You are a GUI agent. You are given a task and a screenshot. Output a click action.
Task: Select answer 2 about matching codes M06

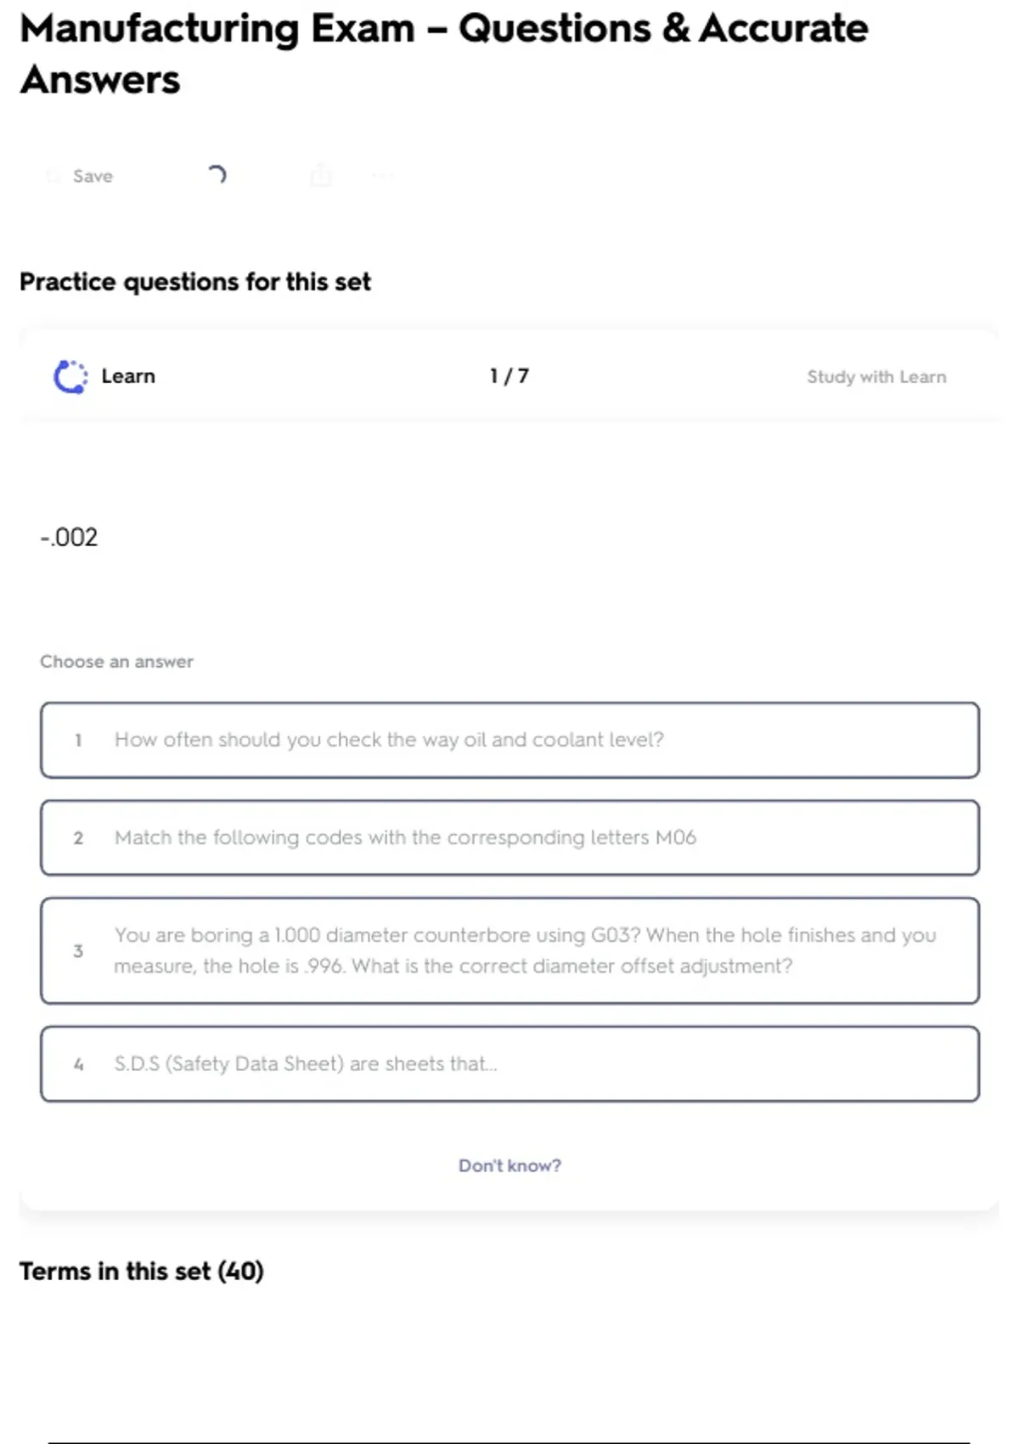coord(509,838)
